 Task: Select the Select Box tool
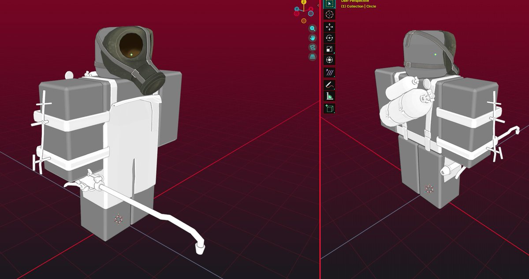click(x=329, y=4)
